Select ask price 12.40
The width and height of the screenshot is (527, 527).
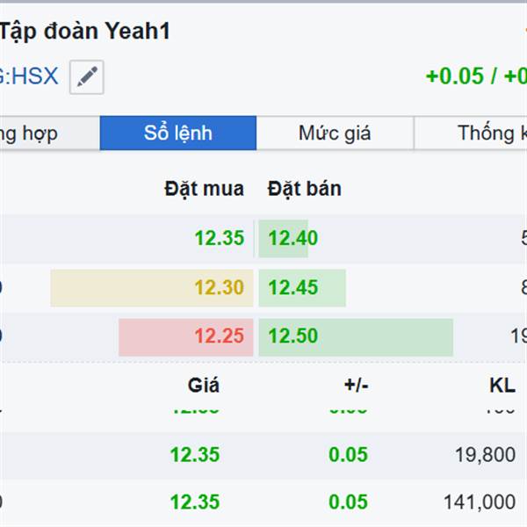click(x=293, y=238)
